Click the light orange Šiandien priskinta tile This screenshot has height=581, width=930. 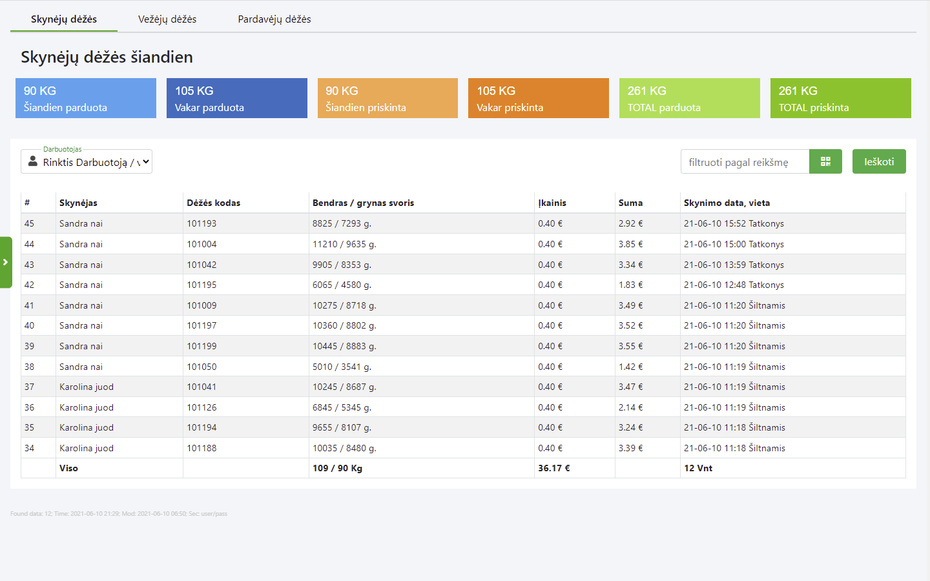(387, 98)
